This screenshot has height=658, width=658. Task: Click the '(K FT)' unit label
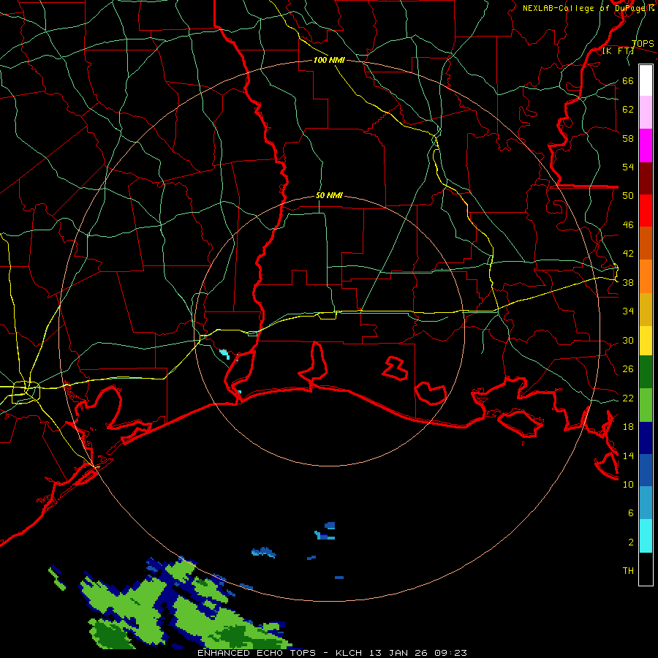pyautogui.click(x=618, y=50)
